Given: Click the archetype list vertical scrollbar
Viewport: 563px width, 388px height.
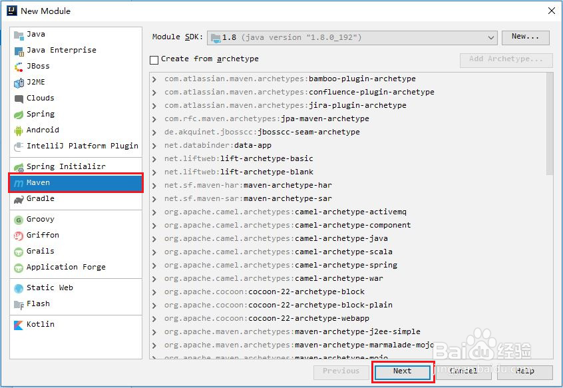Looking at the screenshot, I should pyautogui.click(x=549, y=124).
